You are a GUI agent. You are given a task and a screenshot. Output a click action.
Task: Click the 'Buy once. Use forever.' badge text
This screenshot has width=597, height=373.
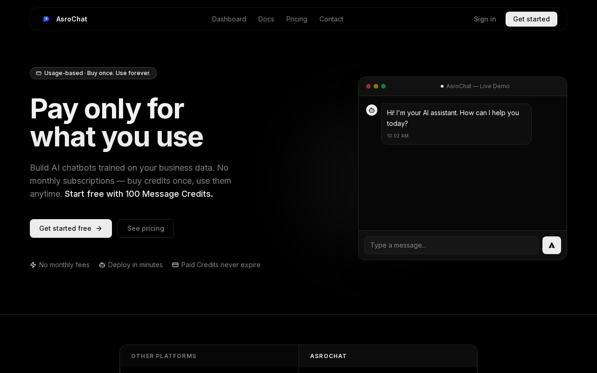(x=119, y=73)
